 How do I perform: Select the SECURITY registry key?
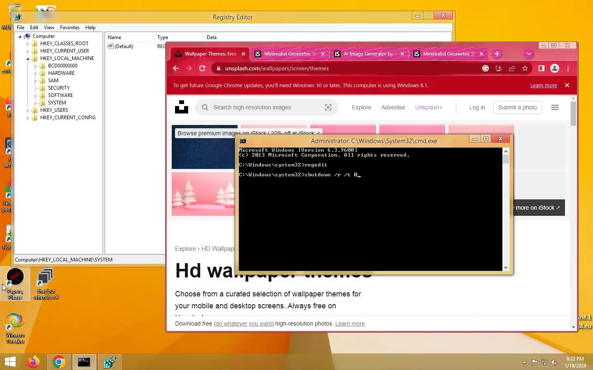pos(58,88)
